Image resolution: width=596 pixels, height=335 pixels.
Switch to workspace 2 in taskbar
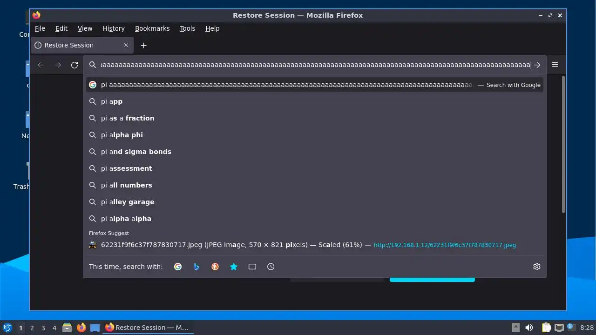(32, 328)
